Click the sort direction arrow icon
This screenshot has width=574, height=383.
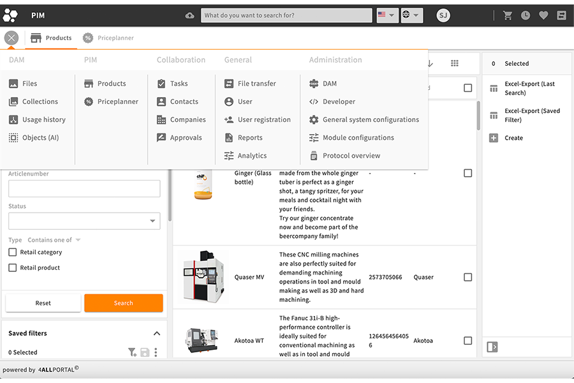click(430, 63)
